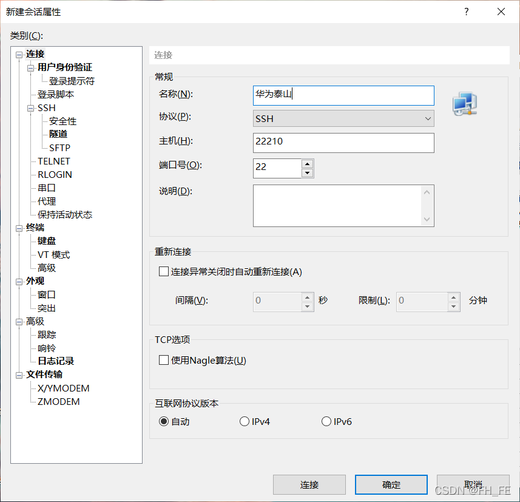Select SFTP in the category tree
The height and width of the screenshot is (502, 520).
click(x=59, y=148)
